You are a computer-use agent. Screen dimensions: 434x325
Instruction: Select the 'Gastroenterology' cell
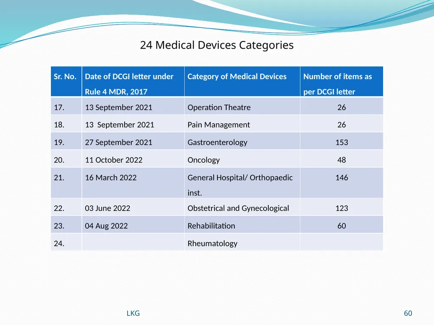click(242, 141)
